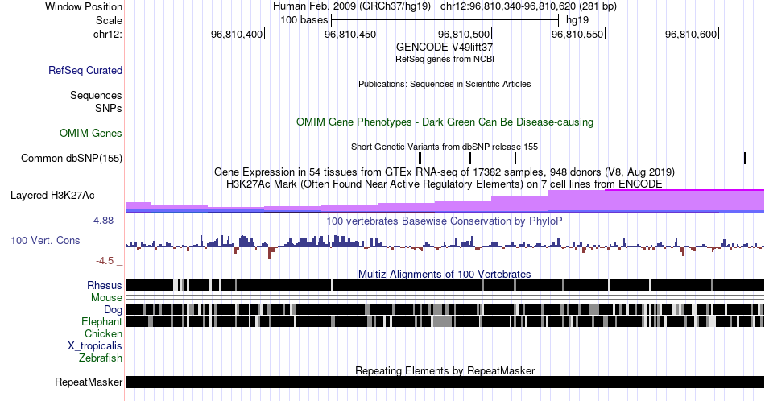Select the Common dbSNP(155) track label

[72, 158]
